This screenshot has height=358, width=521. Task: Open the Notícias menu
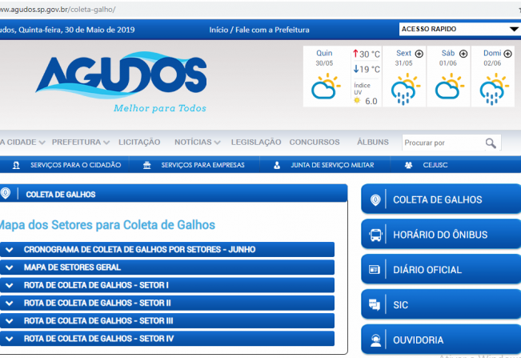coord(197,142)
